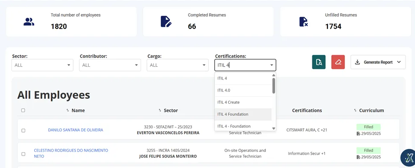Open the Cargo dropdown
The height and width of the screenshot is (168, 415).
[x=178, y=65]
